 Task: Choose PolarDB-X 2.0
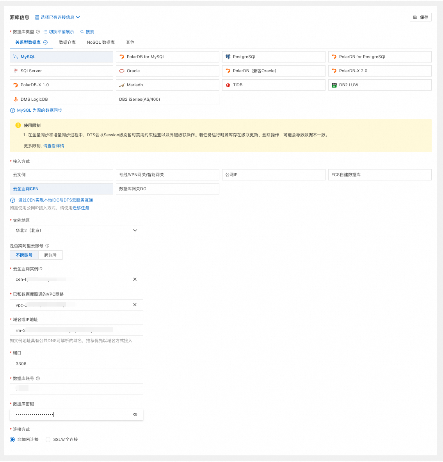[x=380, y=71]
